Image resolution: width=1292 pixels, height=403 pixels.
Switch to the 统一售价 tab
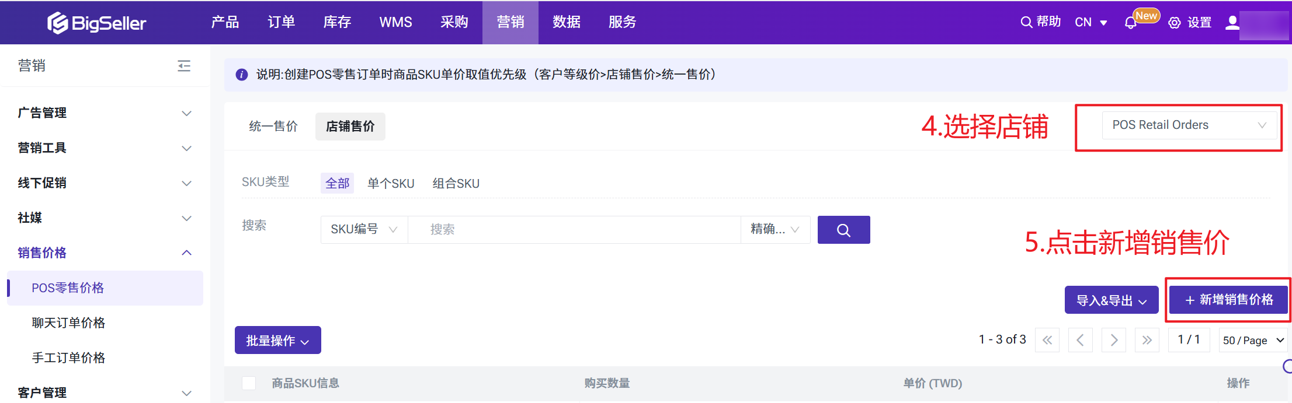[x=273, y=127]
